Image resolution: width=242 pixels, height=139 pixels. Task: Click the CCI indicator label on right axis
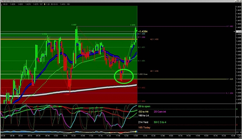tap(238, 132)
